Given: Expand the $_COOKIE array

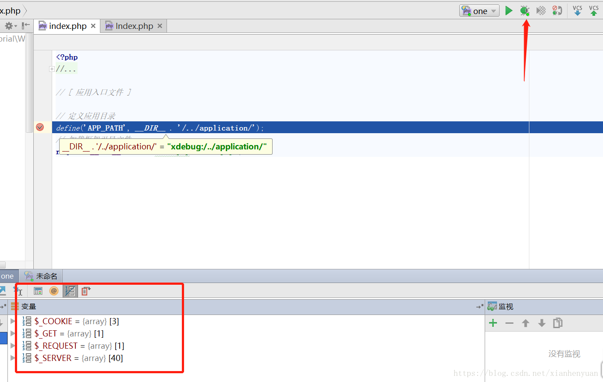Looking at the screenshot, I should [x=13, y=321].
